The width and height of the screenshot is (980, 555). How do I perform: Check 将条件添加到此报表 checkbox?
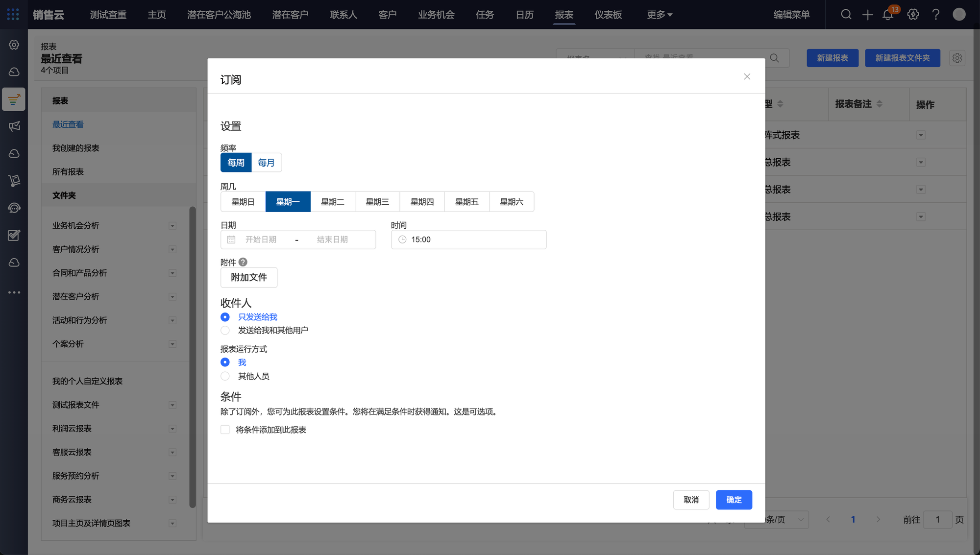click(x=225, y=430)
